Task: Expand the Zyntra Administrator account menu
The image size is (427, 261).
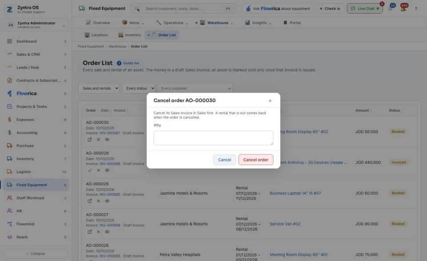Action: (x=36, y=25)
